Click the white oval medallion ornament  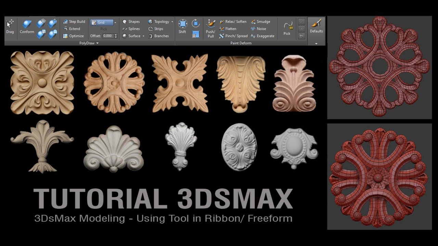point(239,147)
